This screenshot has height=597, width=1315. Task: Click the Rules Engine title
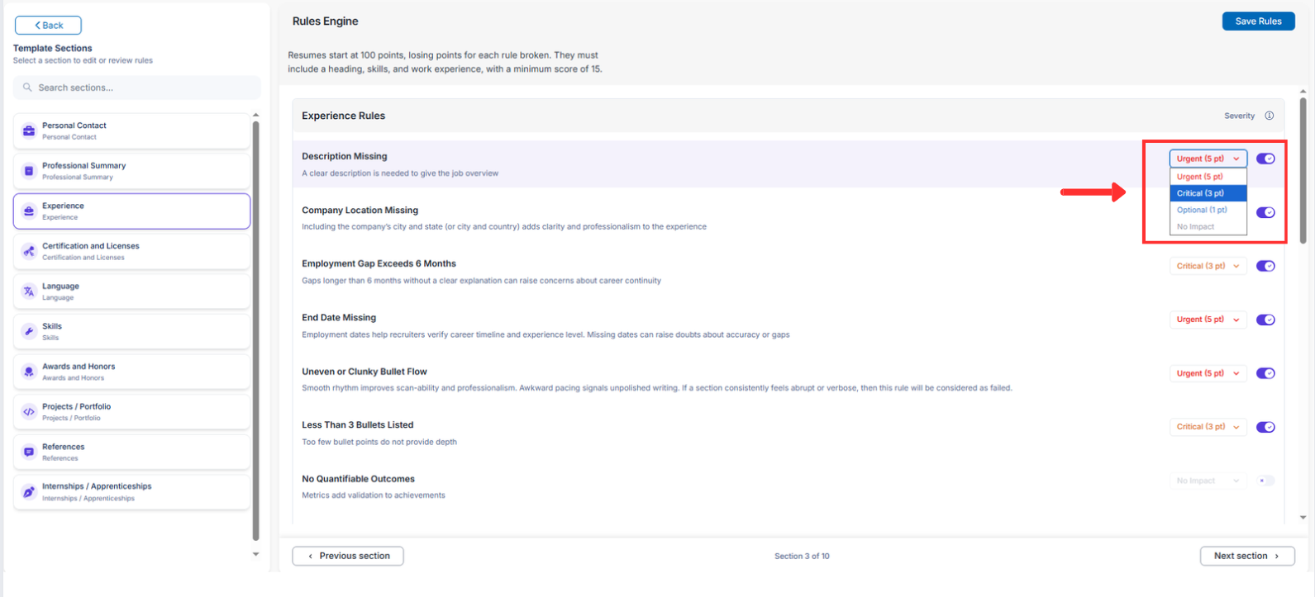click(326, 21)
